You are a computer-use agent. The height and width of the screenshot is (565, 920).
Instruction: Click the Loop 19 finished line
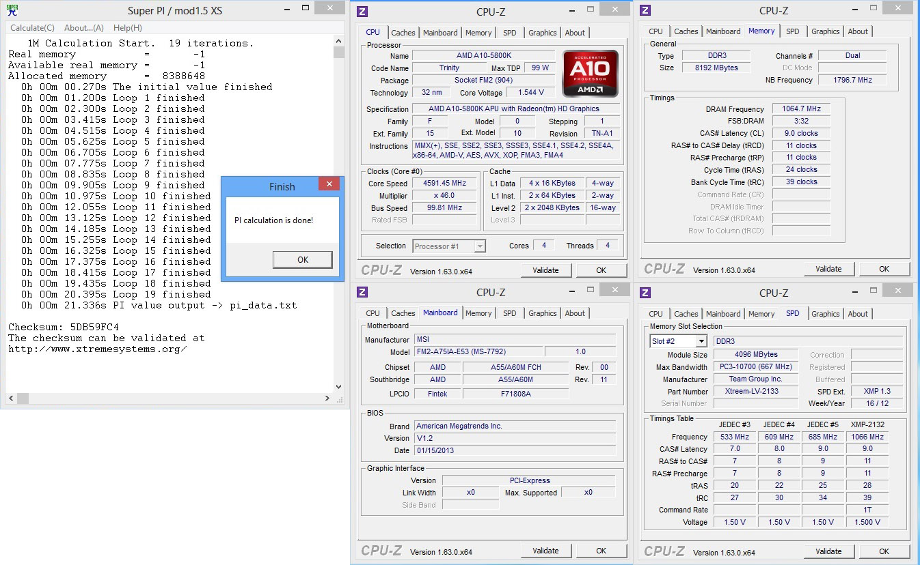click(x=116, y=294)
